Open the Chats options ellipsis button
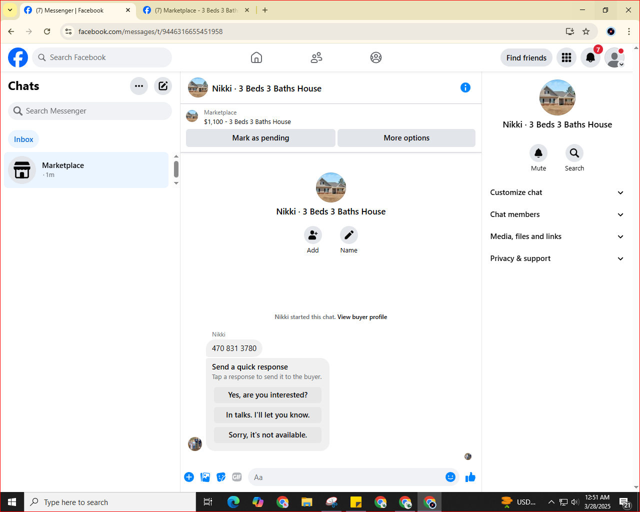 click(x=139, y=86)
